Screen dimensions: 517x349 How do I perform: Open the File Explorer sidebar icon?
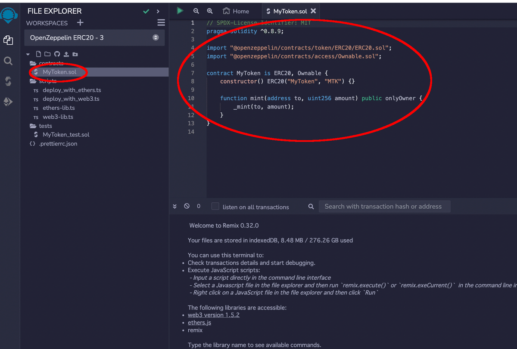8,40
